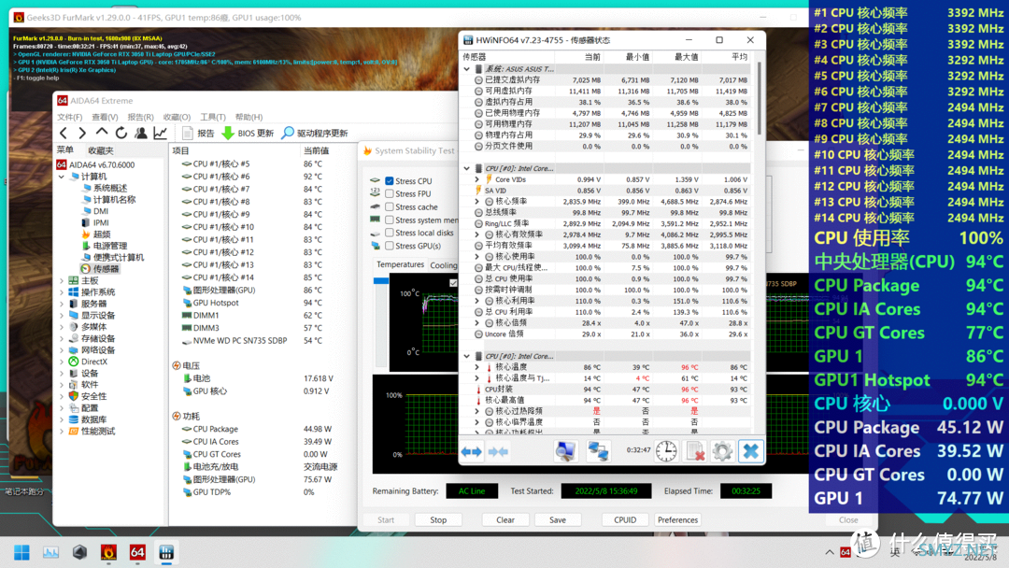The height and width of the screenshot is (568, 1009).
Task: Switch to 收藏夹 tab in AIDA64
Action: [x=100, y=150]
